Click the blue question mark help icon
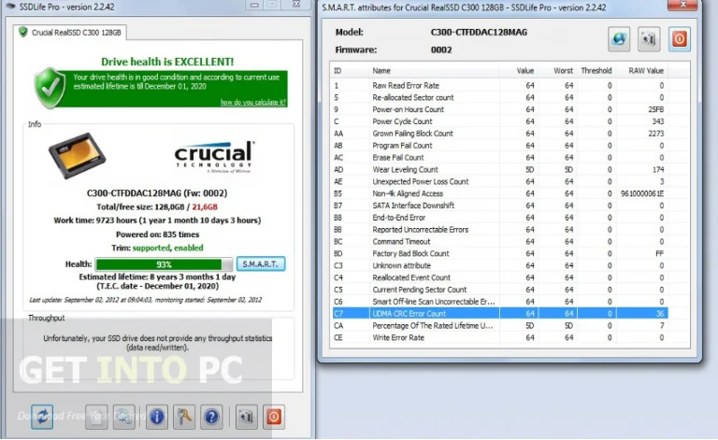This screenshot has height=440, width=718. click(212, 417)
